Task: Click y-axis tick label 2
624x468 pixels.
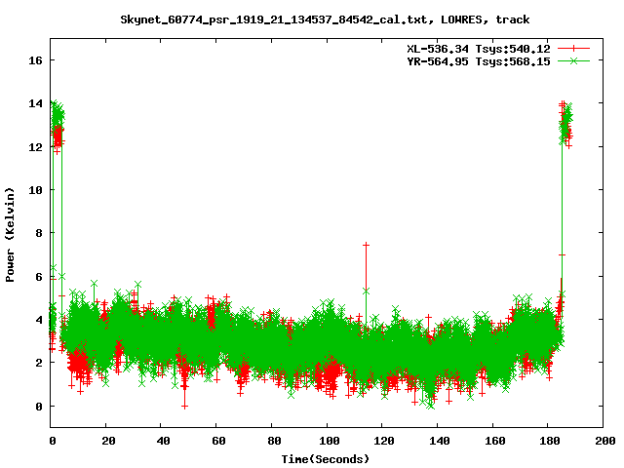Action: [39, 363]
